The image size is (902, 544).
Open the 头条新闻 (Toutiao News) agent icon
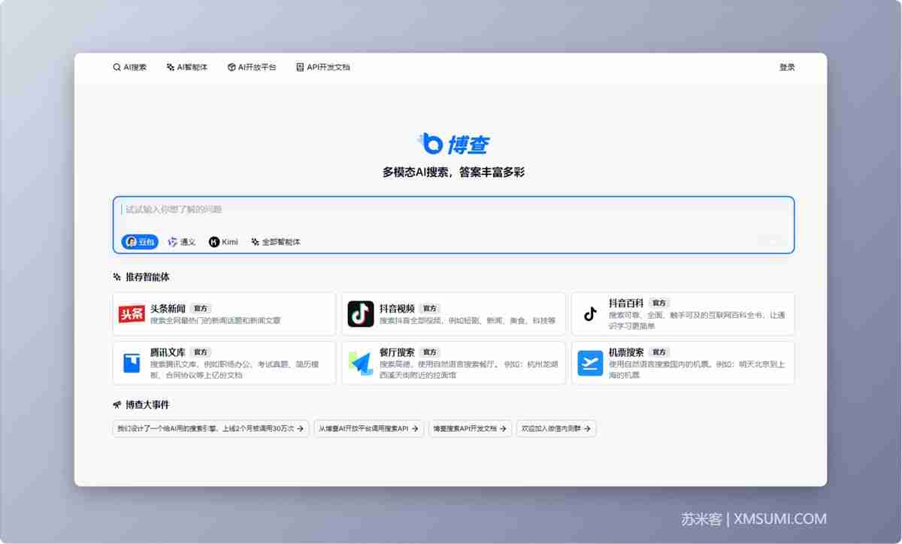(131, 314)
